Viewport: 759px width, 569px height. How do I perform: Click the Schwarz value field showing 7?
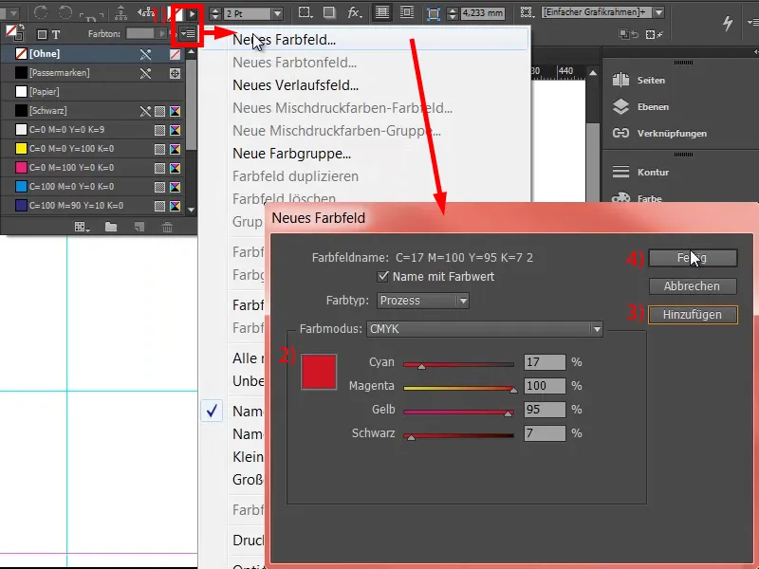[x=545, y=433]
